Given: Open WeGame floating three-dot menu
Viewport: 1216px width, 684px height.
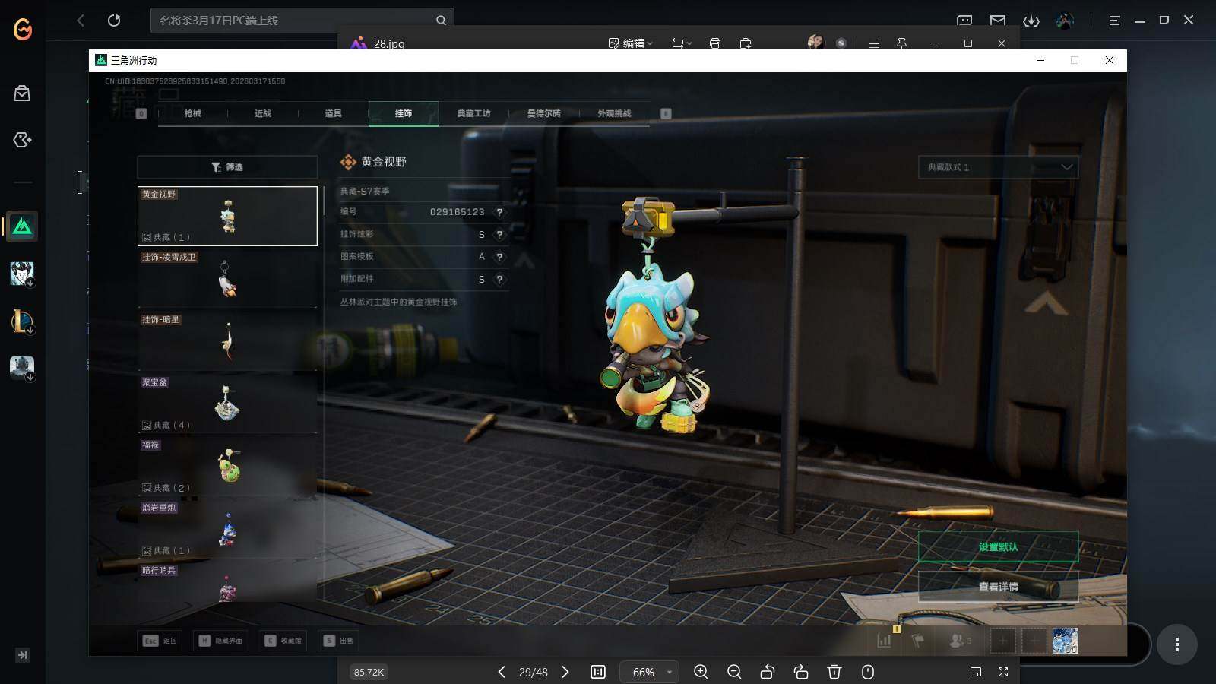Looking at the screenshot, I should 1177,644.
